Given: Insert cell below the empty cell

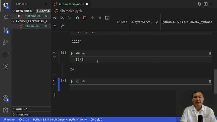Looking at the screenshot, I should tap(54, 95).
